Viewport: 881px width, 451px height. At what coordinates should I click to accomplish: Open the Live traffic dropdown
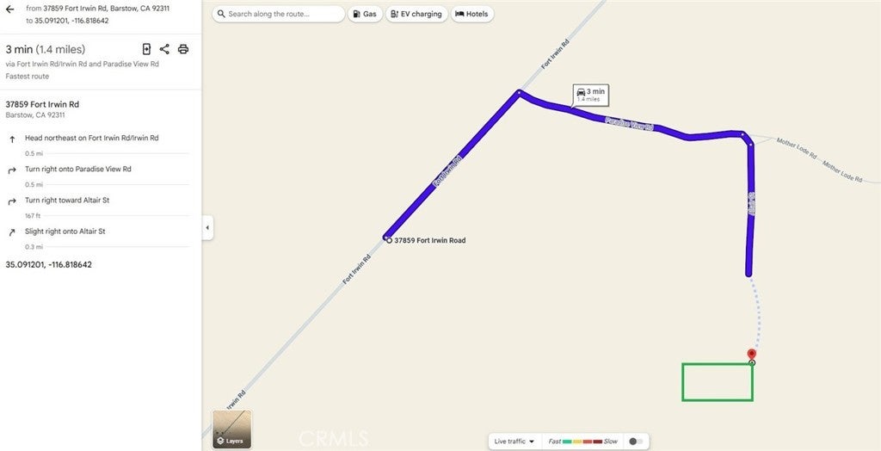(514, 442)
